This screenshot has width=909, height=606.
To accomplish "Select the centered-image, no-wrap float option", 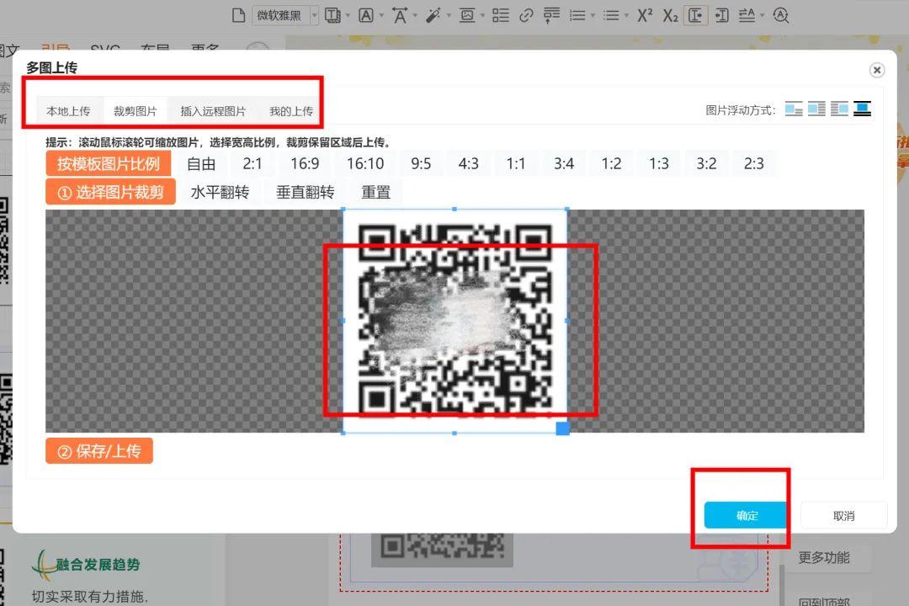I will (x=862, y=109).
